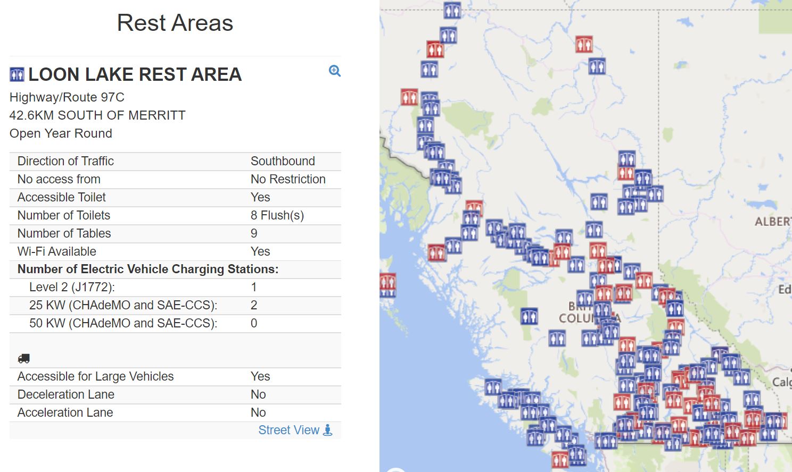Click the zoom-to-location magnifier icon
The height and width of the screenshot is (472, 792).
(x=335, y=71)
